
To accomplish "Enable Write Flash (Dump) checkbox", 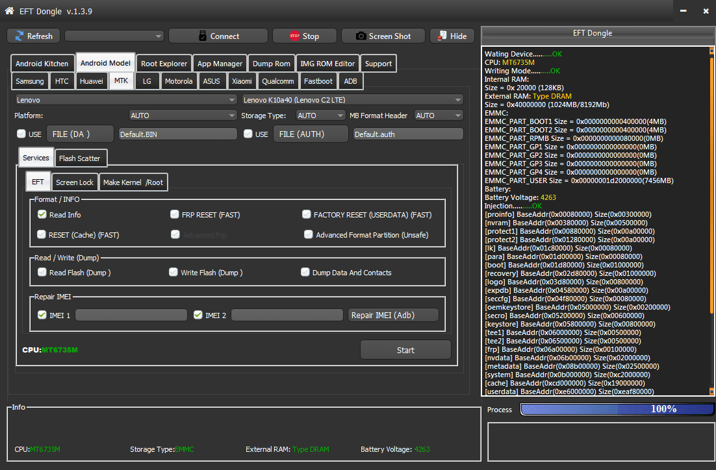I will coord(173,273).
